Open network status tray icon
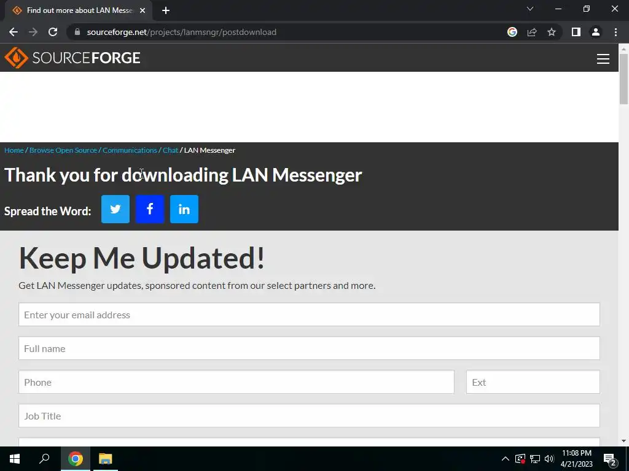Viewport: 629px width, 471px height. 535,459
